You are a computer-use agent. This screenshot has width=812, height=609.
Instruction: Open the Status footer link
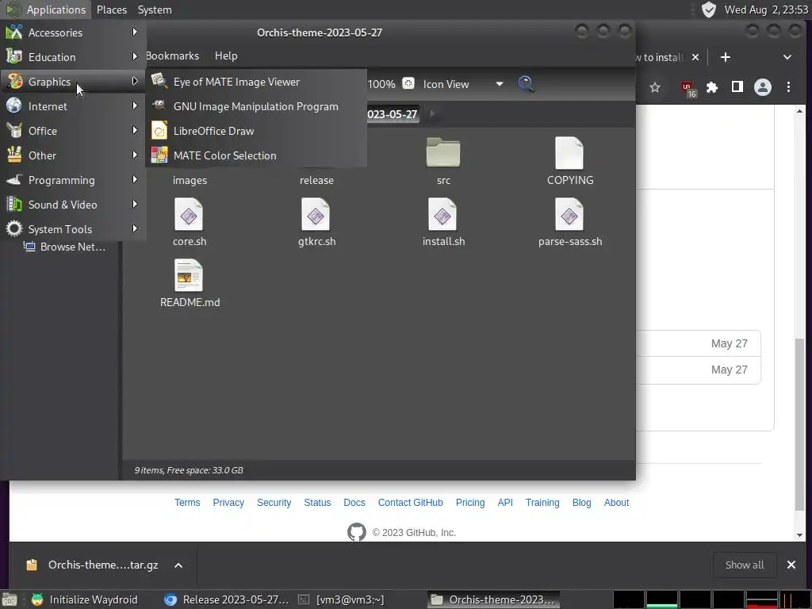click(x=317, y=502)
